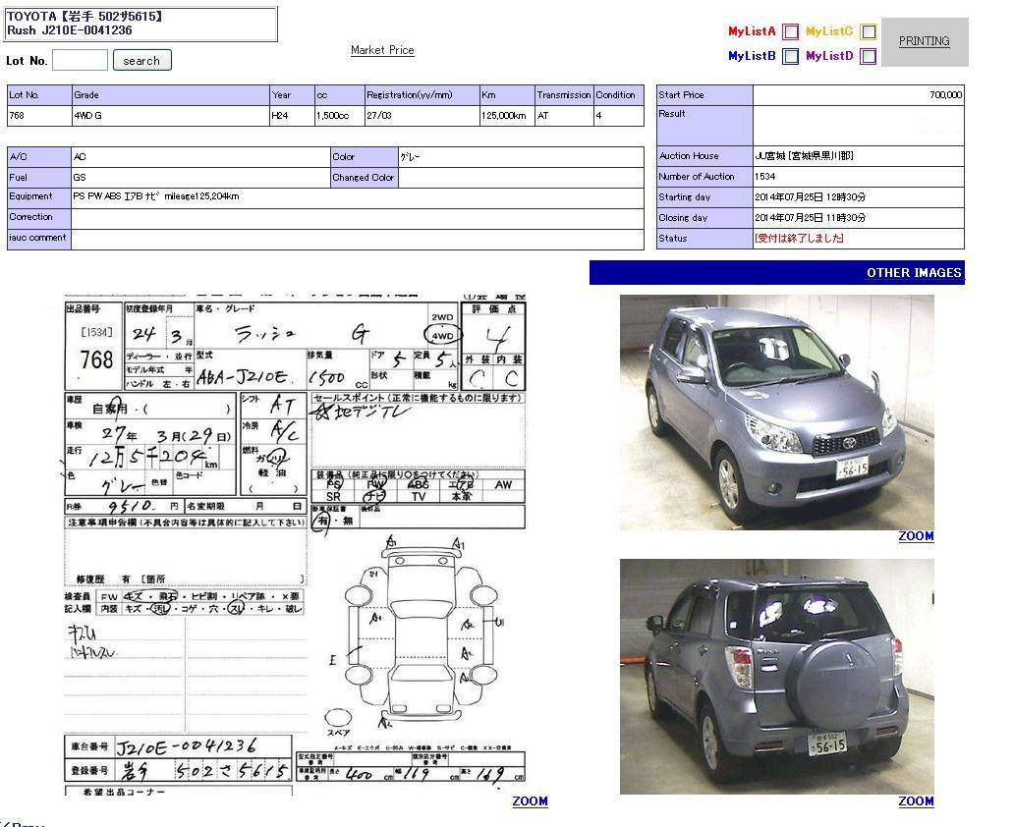Open the OTHER IMAGES link

coord(913,273)
